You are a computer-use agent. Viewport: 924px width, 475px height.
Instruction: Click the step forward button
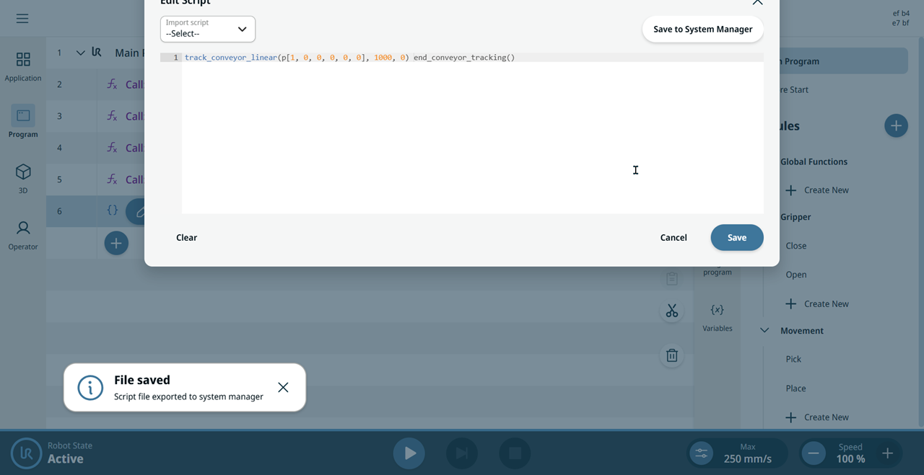pyautogui.click(x=462, y=453)
